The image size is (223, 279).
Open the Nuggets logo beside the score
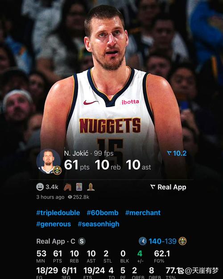(182, 241)
